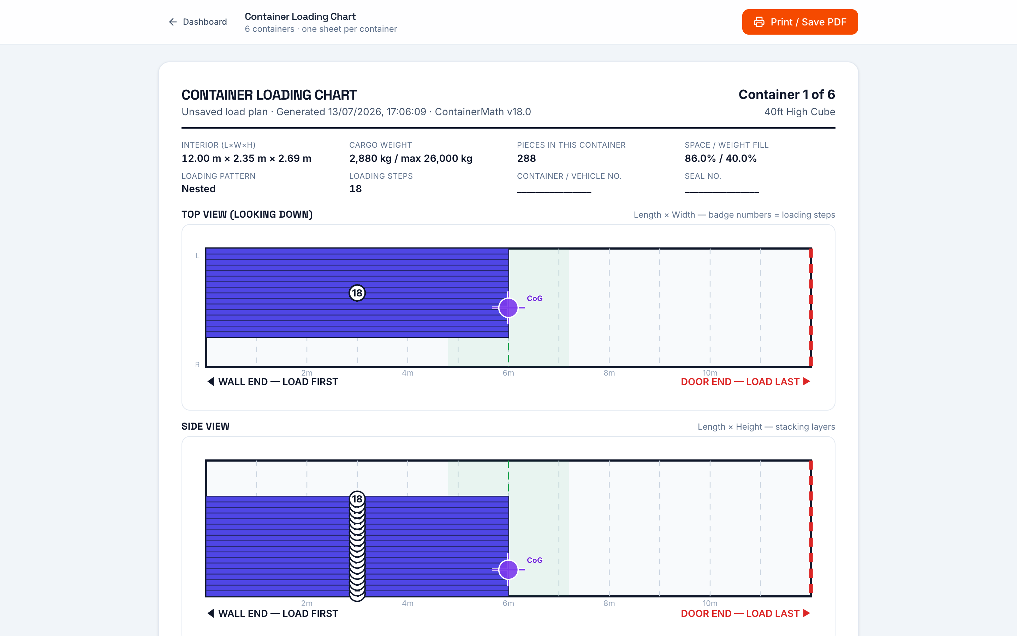Click the step 18 badge in top view
This screenshot has width=1017, height=636.
357,293
